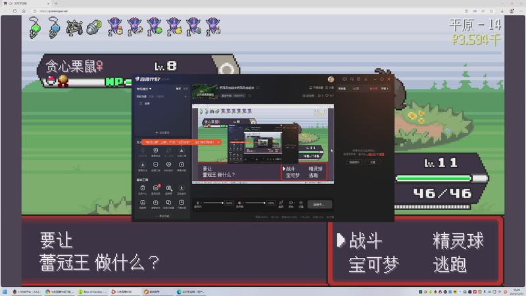Screen dimensions: 526x296
Task: Open the tool icon with red notification badge
Action: click(x=156, y=189)
